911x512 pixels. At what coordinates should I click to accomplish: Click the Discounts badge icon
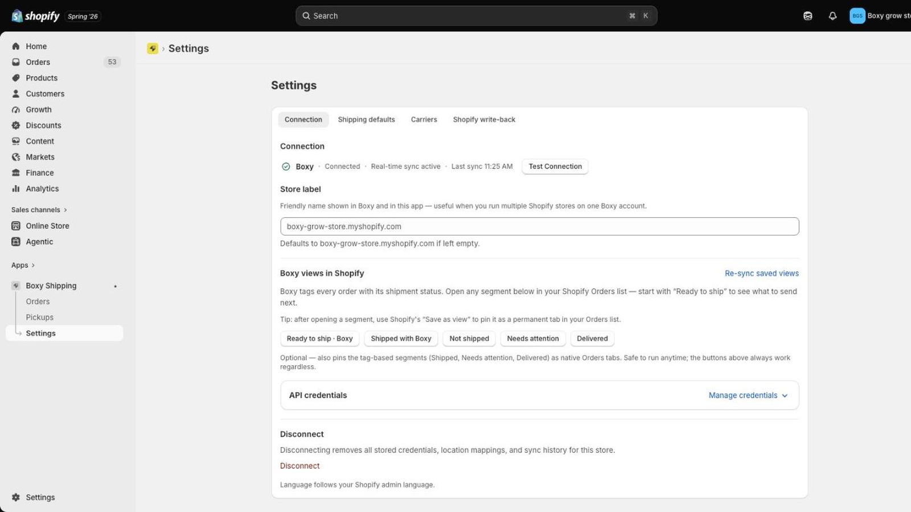pos(16,125)
